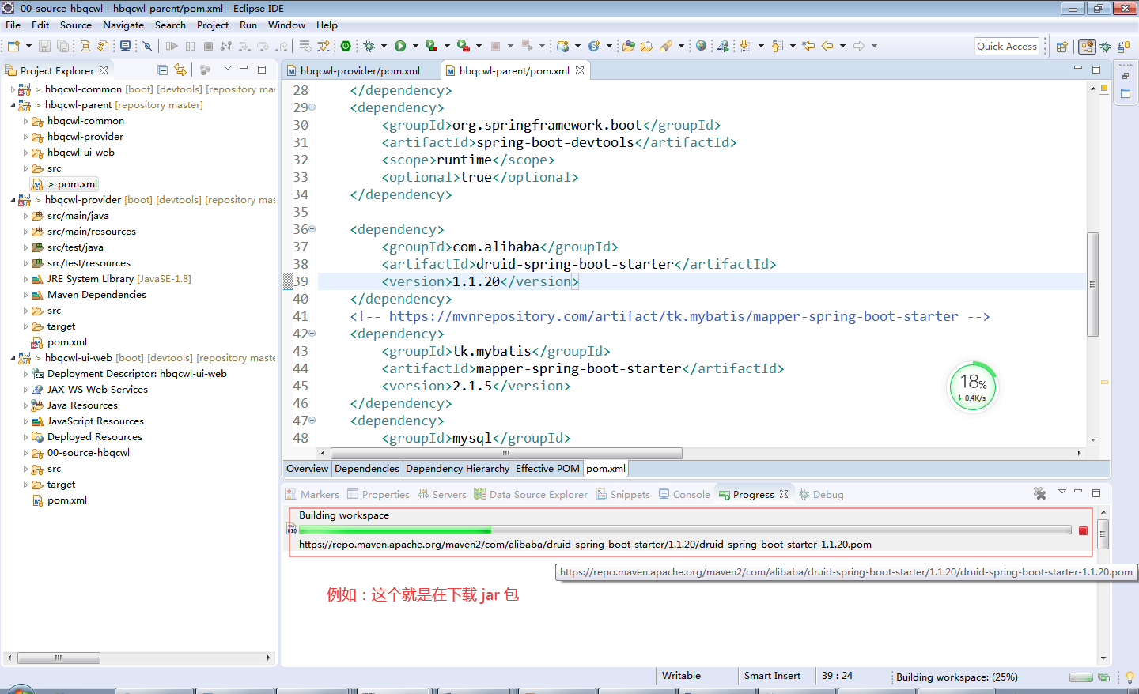The height and width of the screenshot is (694, 1139).
Task: Click the Open Perspective icon
Action: click(1062, 47)
